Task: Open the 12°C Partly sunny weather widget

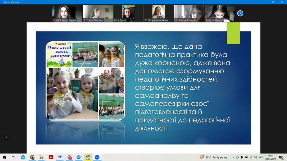Action: pyautogui.click(x=213, y=157)
